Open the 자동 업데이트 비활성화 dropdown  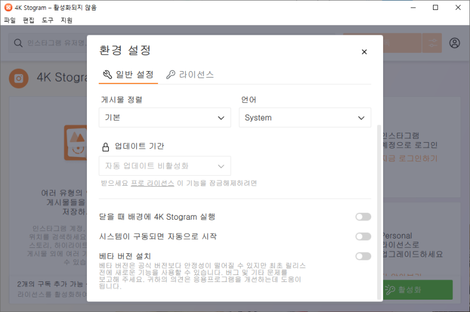pyautogui.click(x=165, y=166)
